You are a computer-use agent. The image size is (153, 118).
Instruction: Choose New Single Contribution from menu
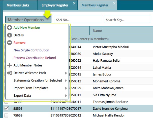[x=31, y=50]
